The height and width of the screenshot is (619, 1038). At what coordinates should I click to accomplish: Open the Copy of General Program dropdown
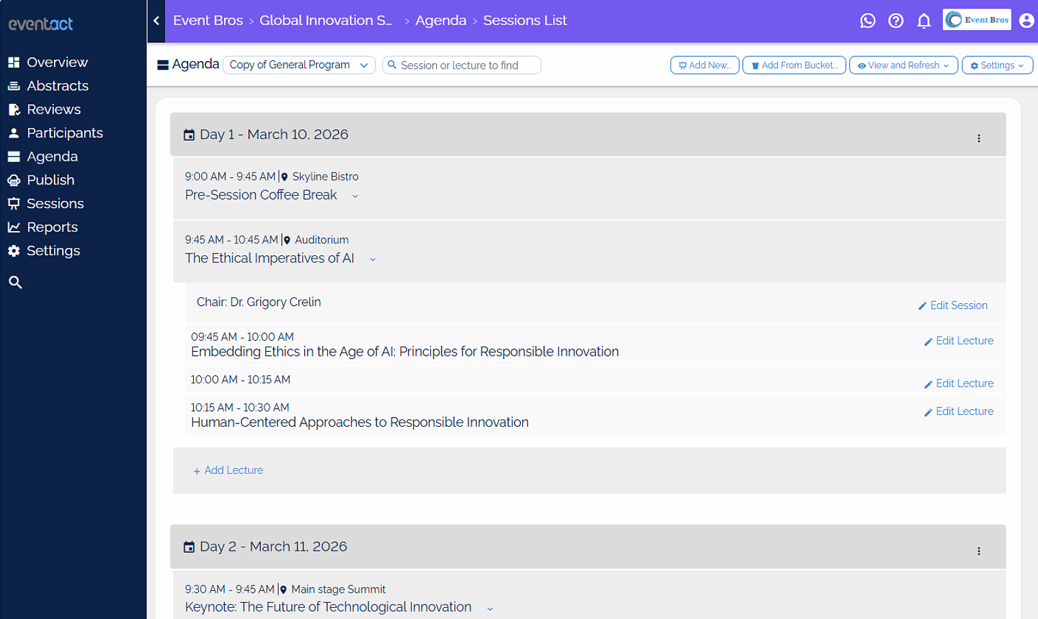pyautogui.click(x=299, y=65)
